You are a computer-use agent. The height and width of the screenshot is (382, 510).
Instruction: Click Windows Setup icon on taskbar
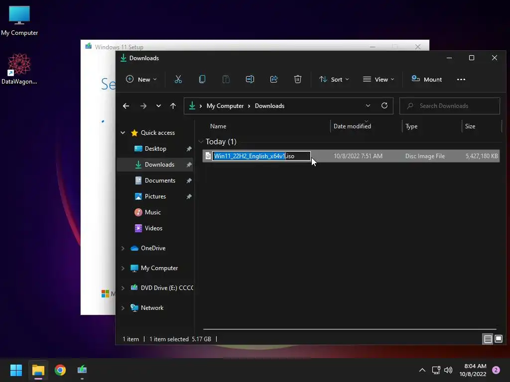pyautogui.click(x=82, y=370)
